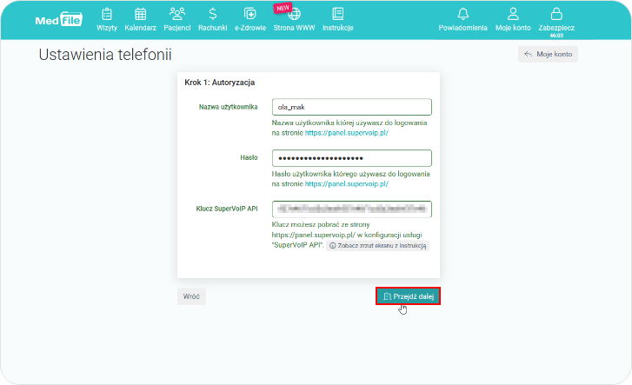
Task: Open Rachunki billing section
Action: 213,18
